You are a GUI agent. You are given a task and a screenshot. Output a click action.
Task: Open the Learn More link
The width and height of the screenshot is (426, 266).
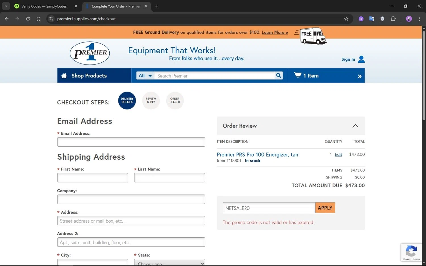275,32
